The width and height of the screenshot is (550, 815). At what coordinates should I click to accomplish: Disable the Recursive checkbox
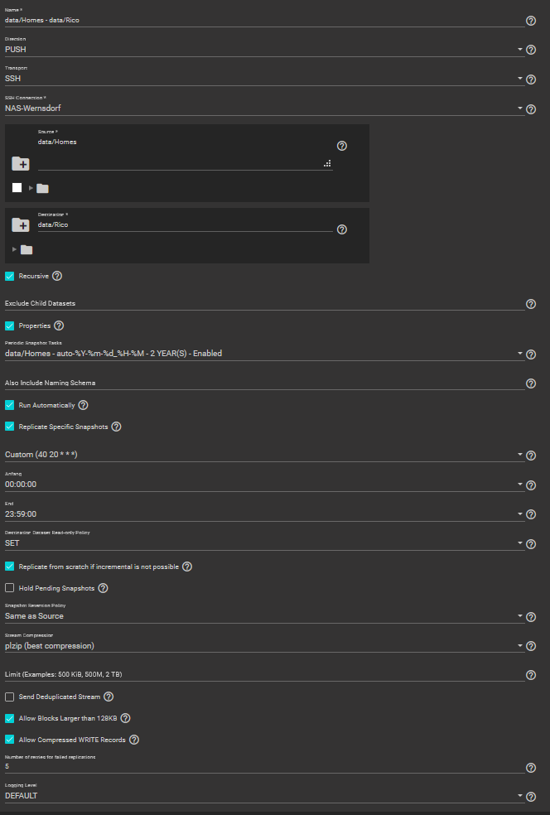point(10,276)
